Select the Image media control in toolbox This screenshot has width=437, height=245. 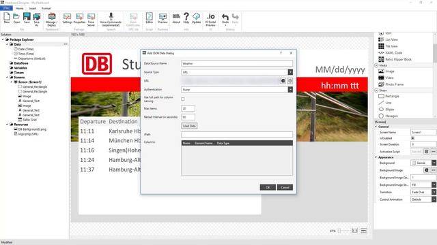click(x=386, y=71)
